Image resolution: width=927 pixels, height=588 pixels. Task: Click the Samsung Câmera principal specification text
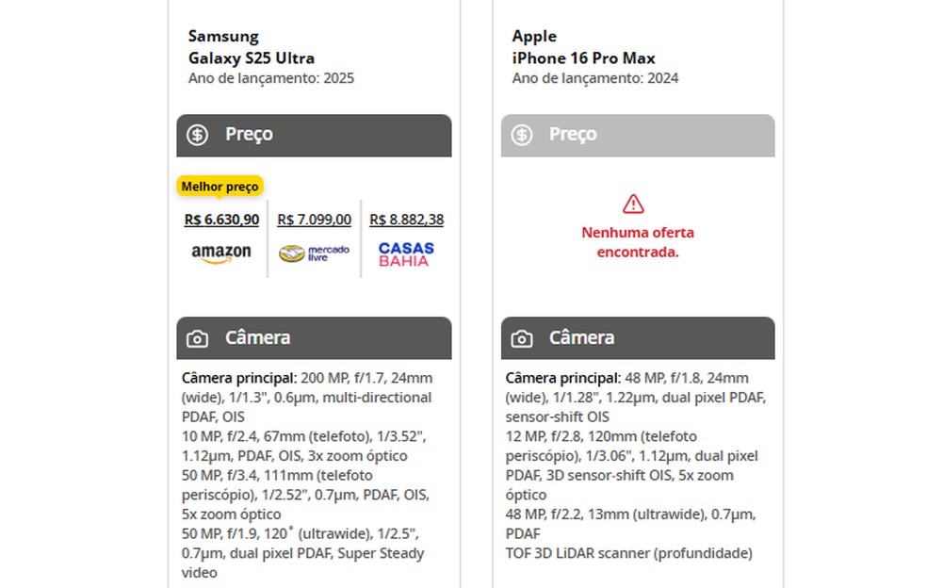click(307, 397)
